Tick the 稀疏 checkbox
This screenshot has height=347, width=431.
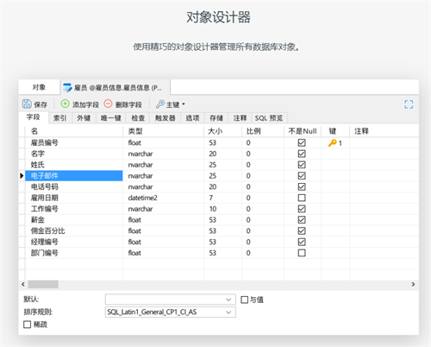pyautogui.click(x=27, y=325)
